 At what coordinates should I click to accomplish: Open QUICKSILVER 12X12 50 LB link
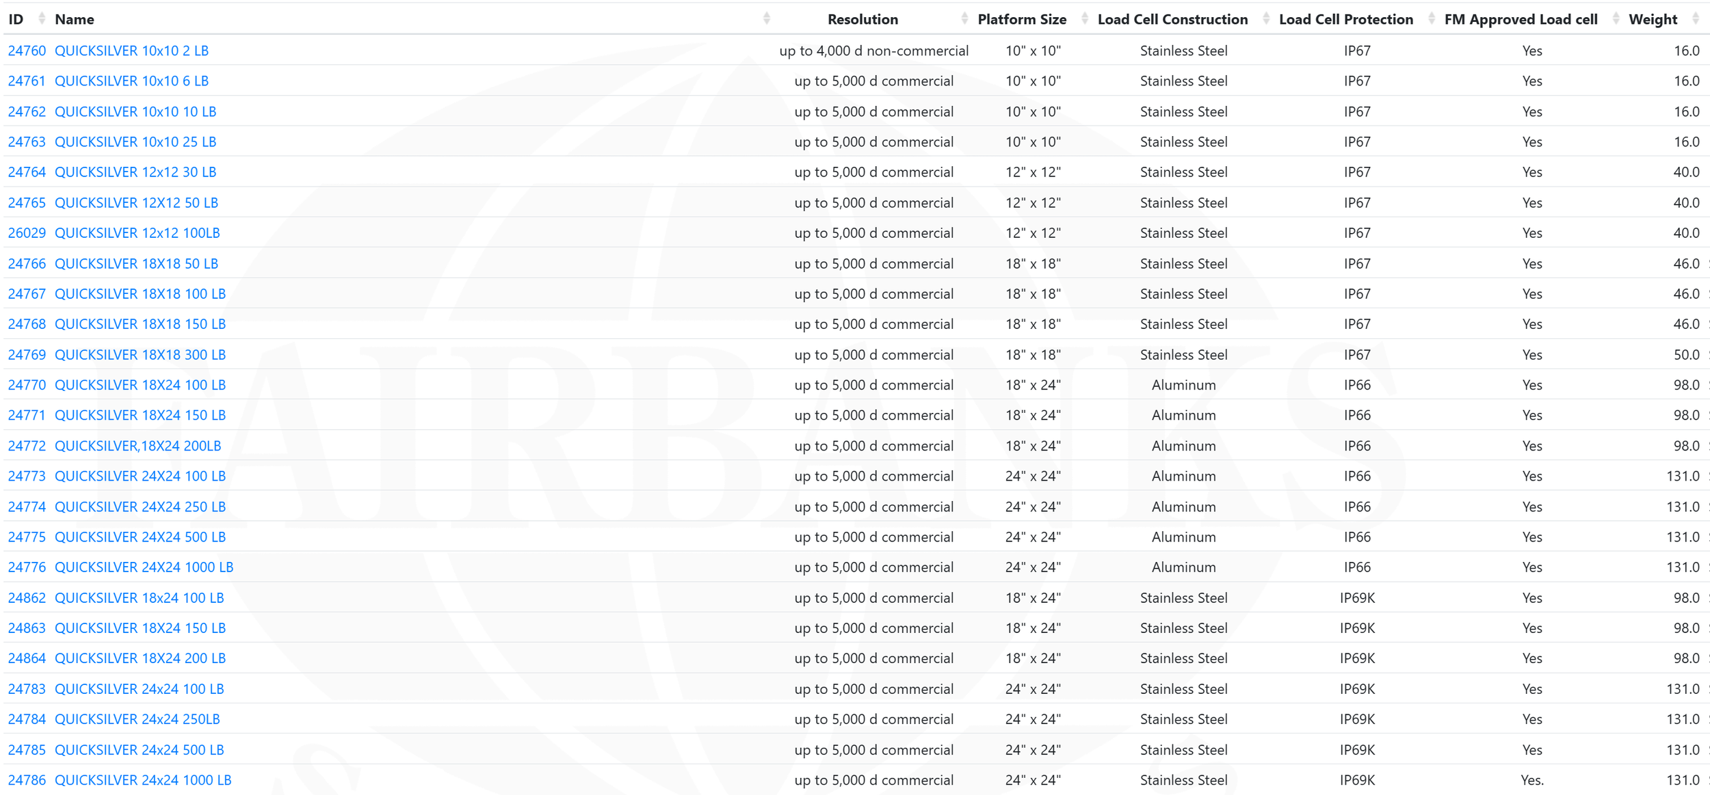pos(136,202)
